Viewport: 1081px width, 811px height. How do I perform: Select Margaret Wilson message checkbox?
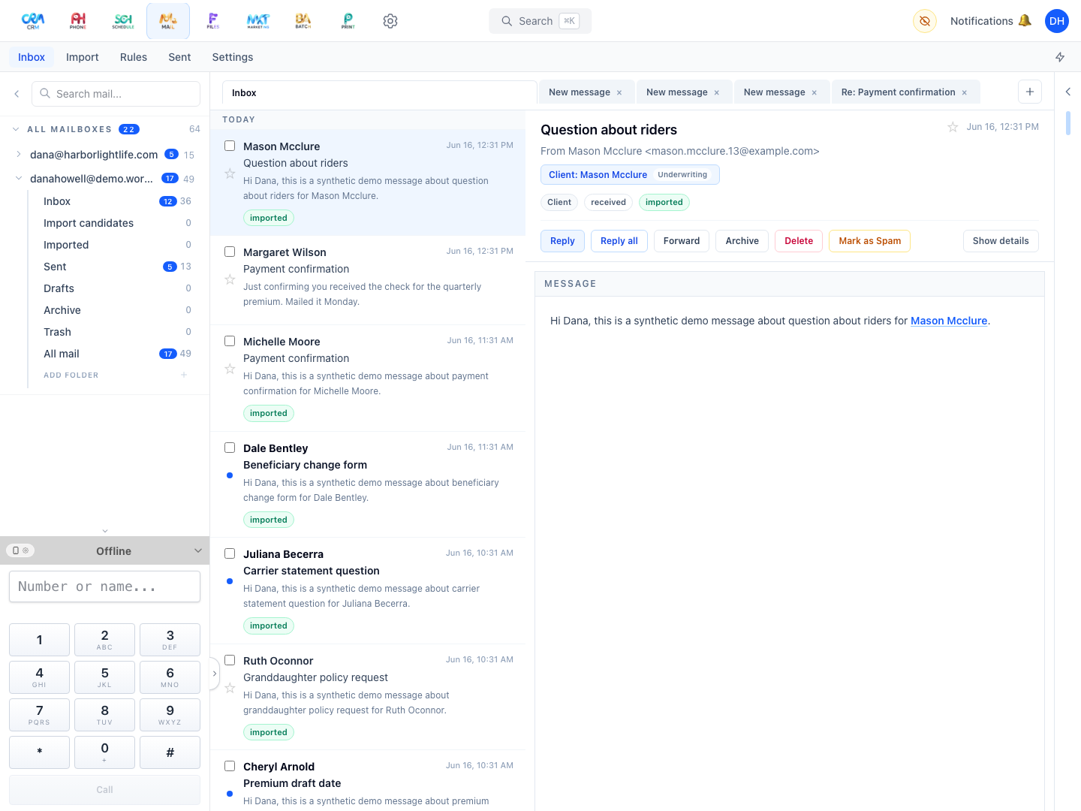pos(230,252)
